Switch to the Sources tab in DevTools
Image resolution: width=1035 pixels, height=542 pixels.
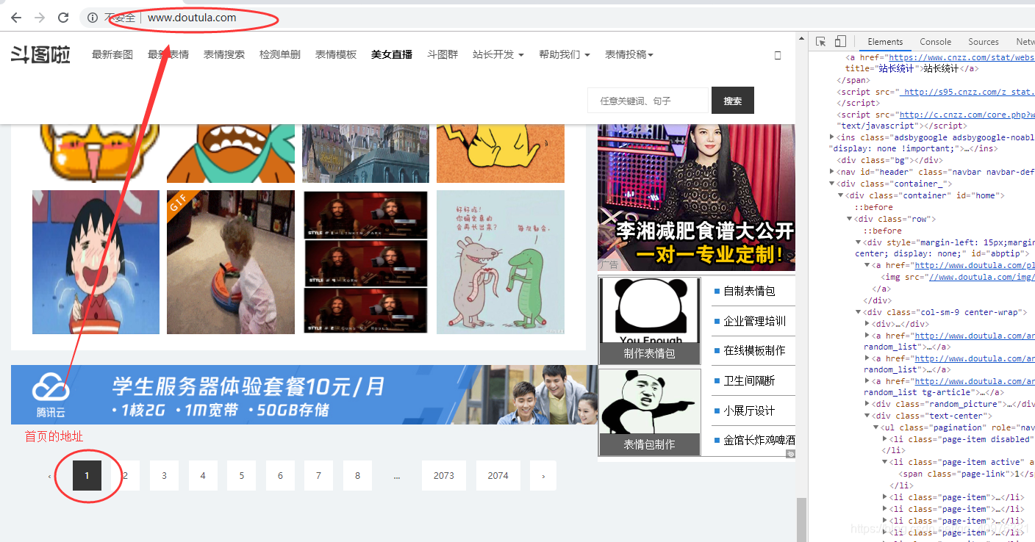[984, 42]
